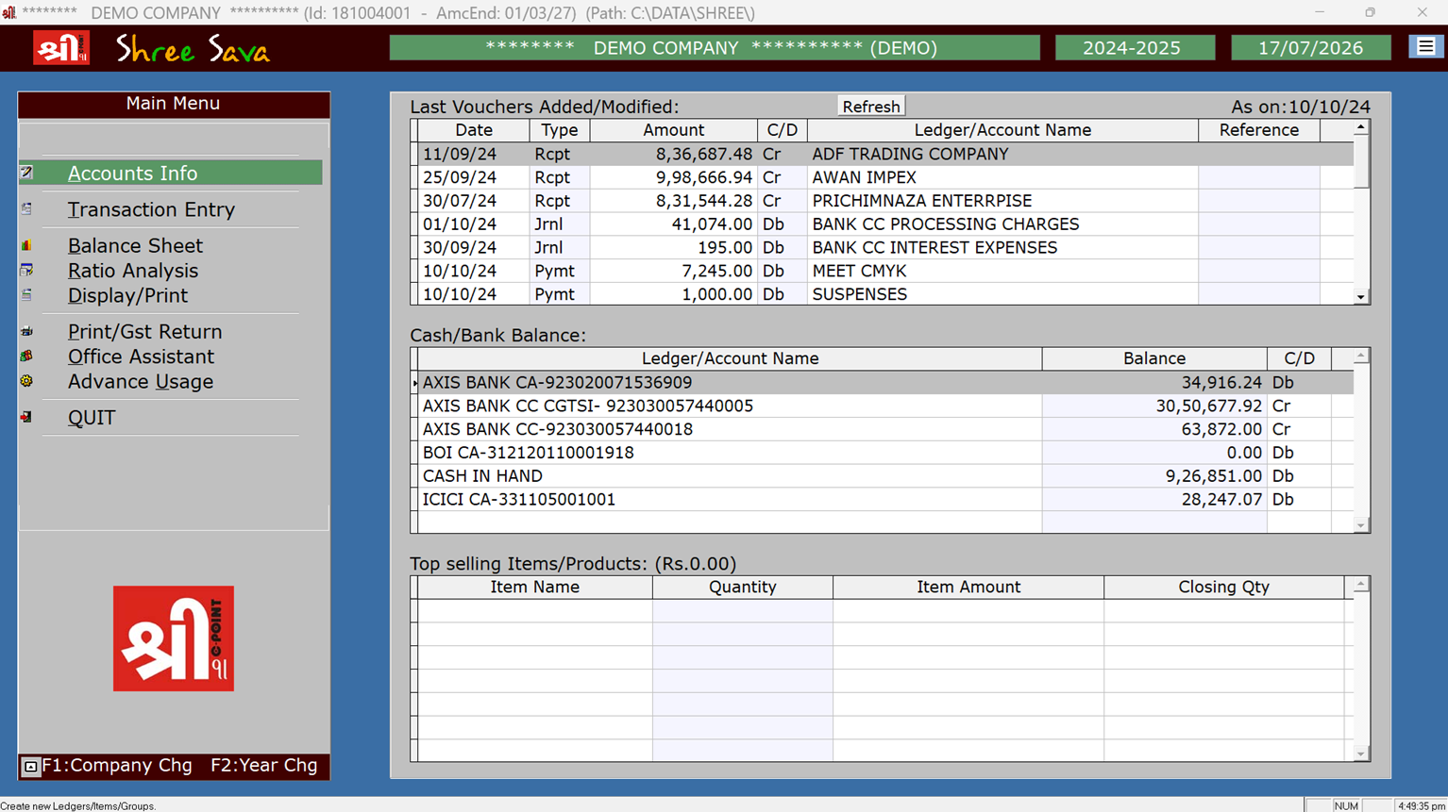Click the 9,26,851.00 balance cell
Viewport: 1448px width, 812px height.
pyautogui.click(x=1154, y=476)
